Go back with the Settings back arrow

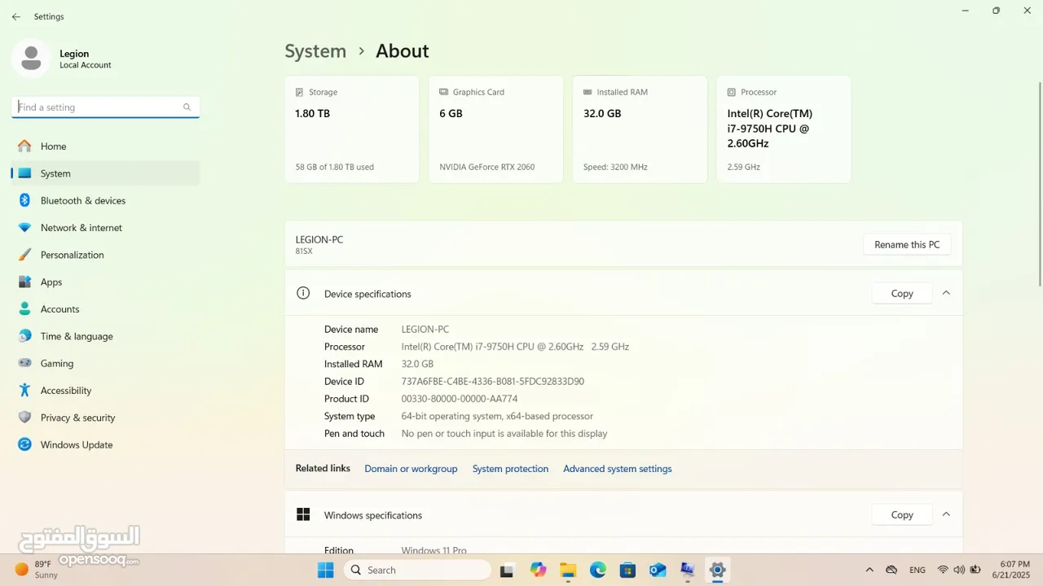(x=16, y=16)
